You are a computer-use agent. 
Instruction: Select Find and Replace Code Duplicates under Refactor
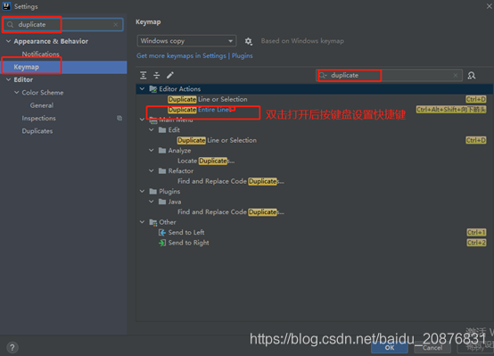[x=231, y=181]
